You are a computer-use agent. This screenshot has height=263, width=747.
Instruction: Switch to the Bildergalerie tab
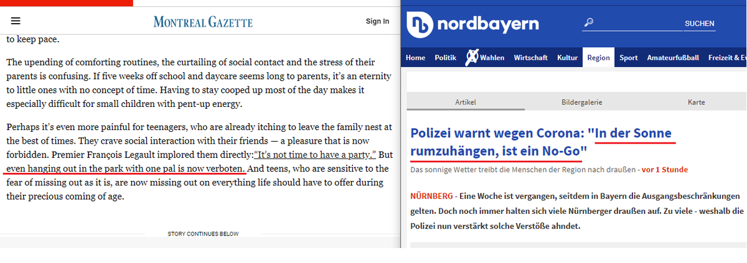click(x=581, y=102)
